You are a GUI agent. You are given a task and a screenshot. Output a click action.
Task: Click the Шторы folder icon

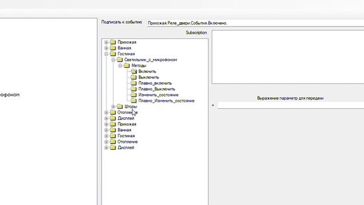click(x=120, y=106)
